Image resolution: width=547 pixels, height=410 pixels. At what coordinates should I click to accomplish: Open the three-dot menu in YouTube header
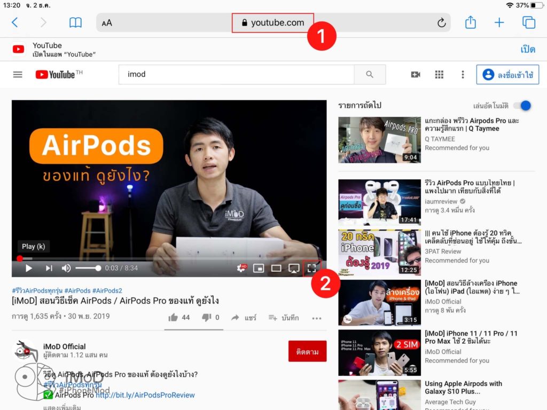[463, 74]
